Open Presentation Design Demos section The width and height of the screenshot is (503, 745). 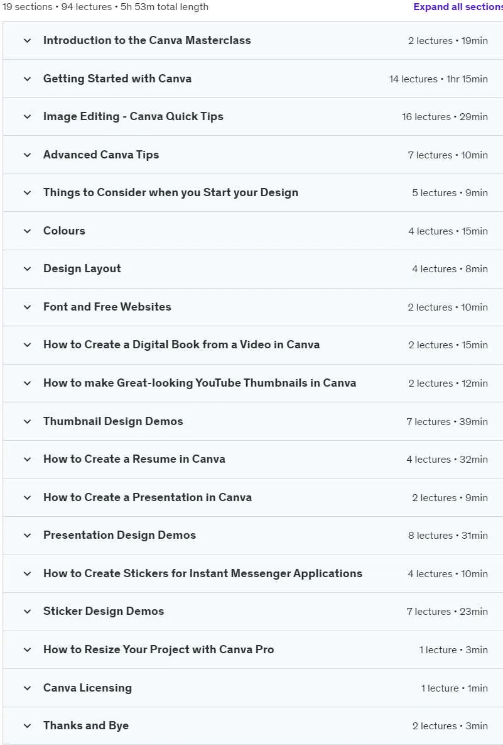(252, 536)
